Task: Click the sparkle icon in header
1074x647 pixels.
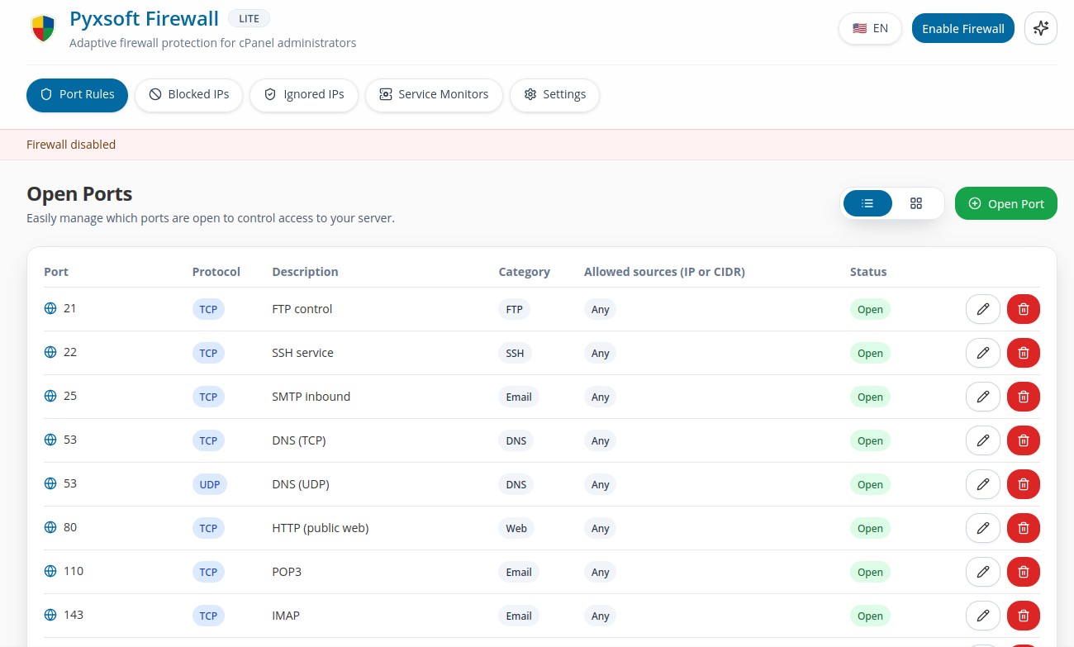Action: click(x=1040, y=28)
